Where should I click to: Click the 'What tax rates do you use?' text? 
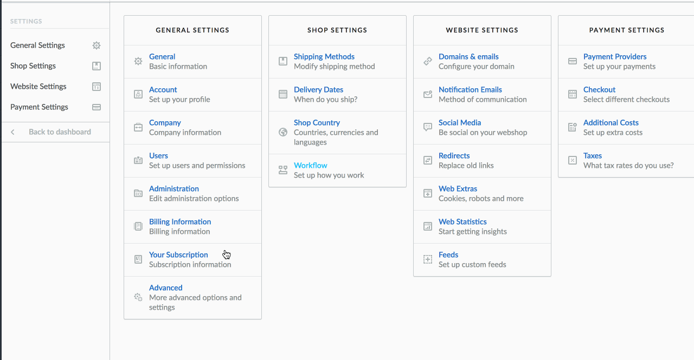[628, 166]
